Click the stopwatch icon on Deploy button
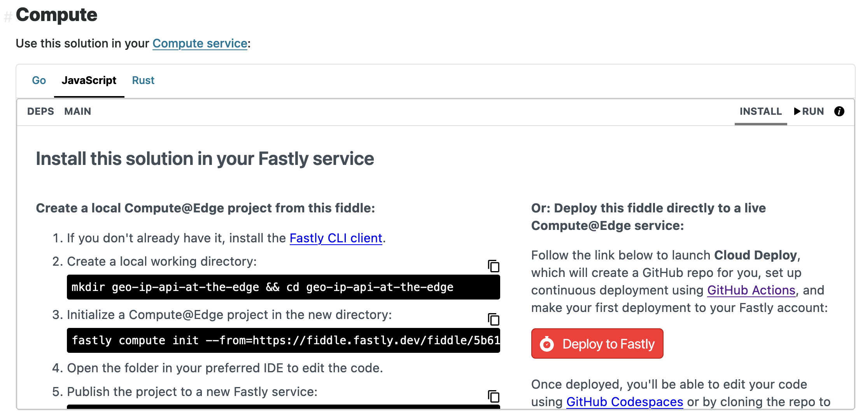 pos(547,343)
